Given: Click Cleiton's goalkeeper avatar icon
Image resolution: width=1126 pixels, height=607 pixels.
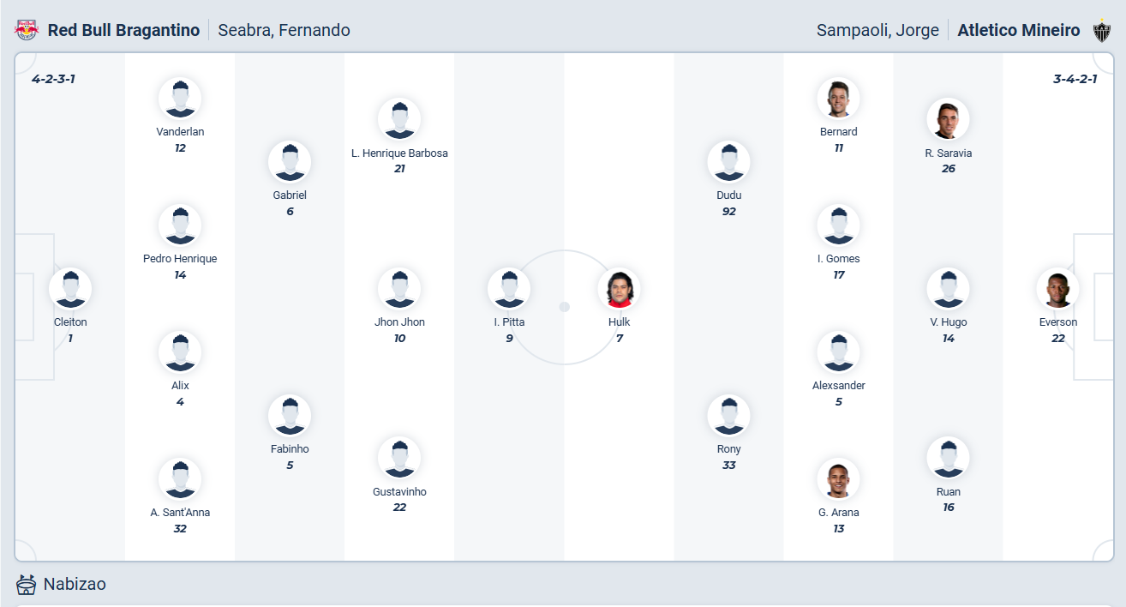Looking at the screenshot, I should tap(70, 289).
